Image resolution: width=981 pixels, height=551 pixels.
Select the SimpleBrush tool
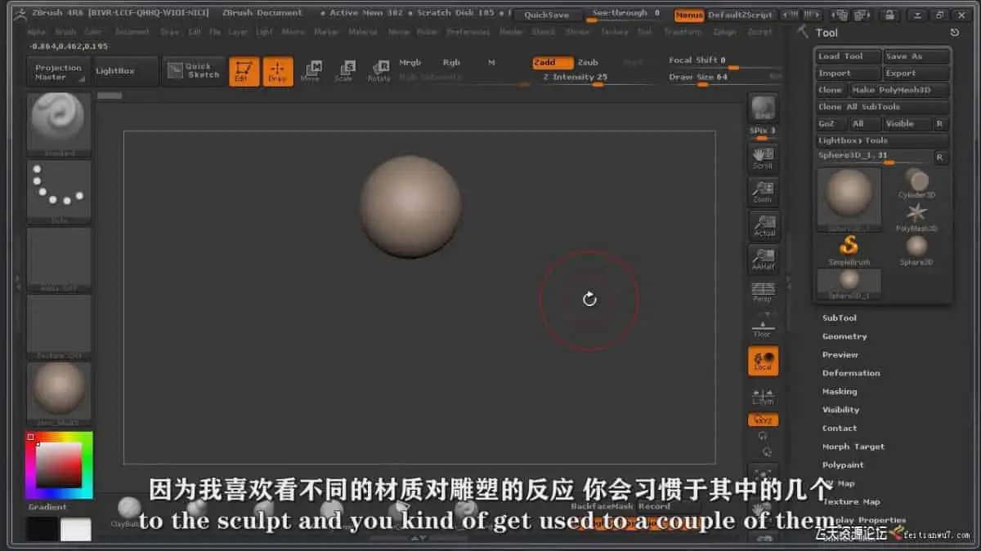[x=849, y=250]
